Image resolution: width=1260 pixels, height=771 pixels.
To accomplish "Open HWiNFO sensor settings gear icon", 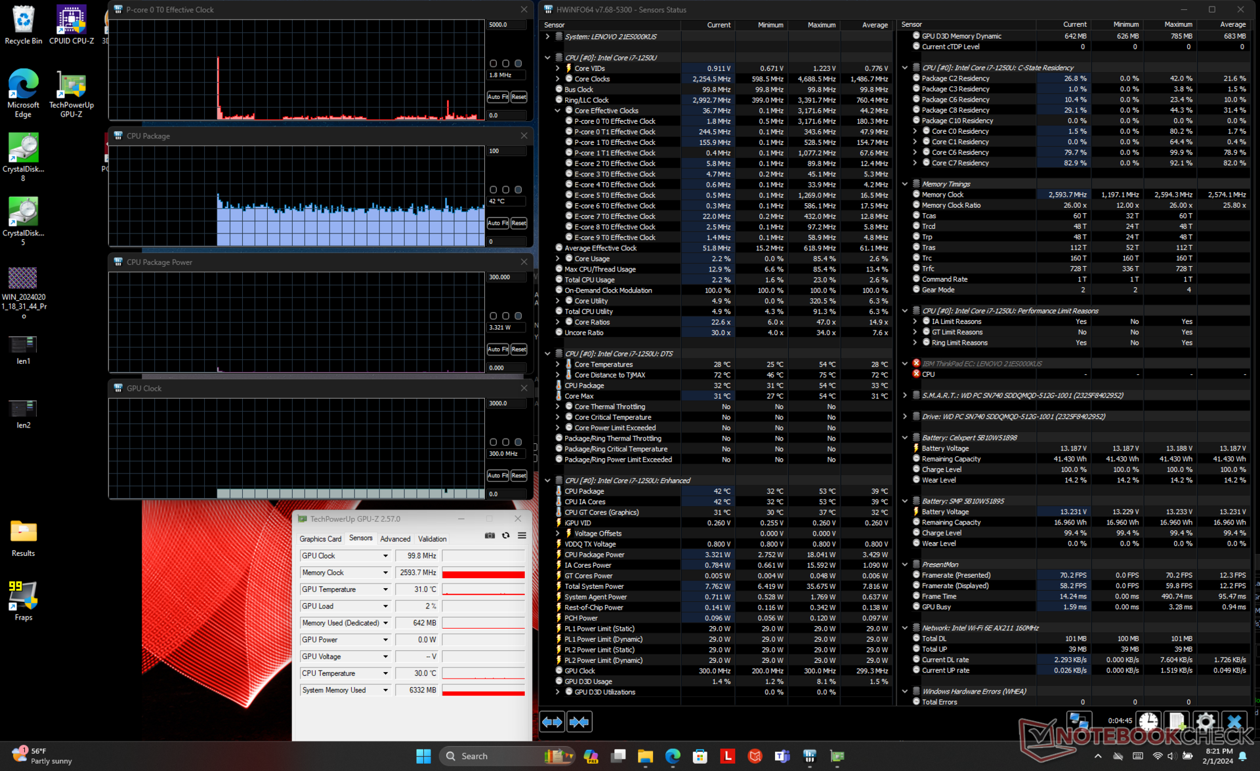I will [x=1206, y=721].
